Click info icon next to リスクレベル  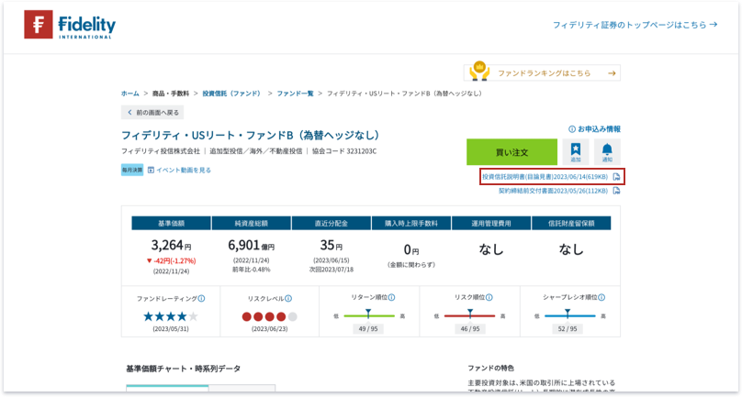[x=288, y=299]
